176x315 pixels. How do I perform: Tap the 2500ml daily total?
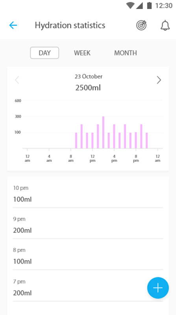tap(88, 88)
